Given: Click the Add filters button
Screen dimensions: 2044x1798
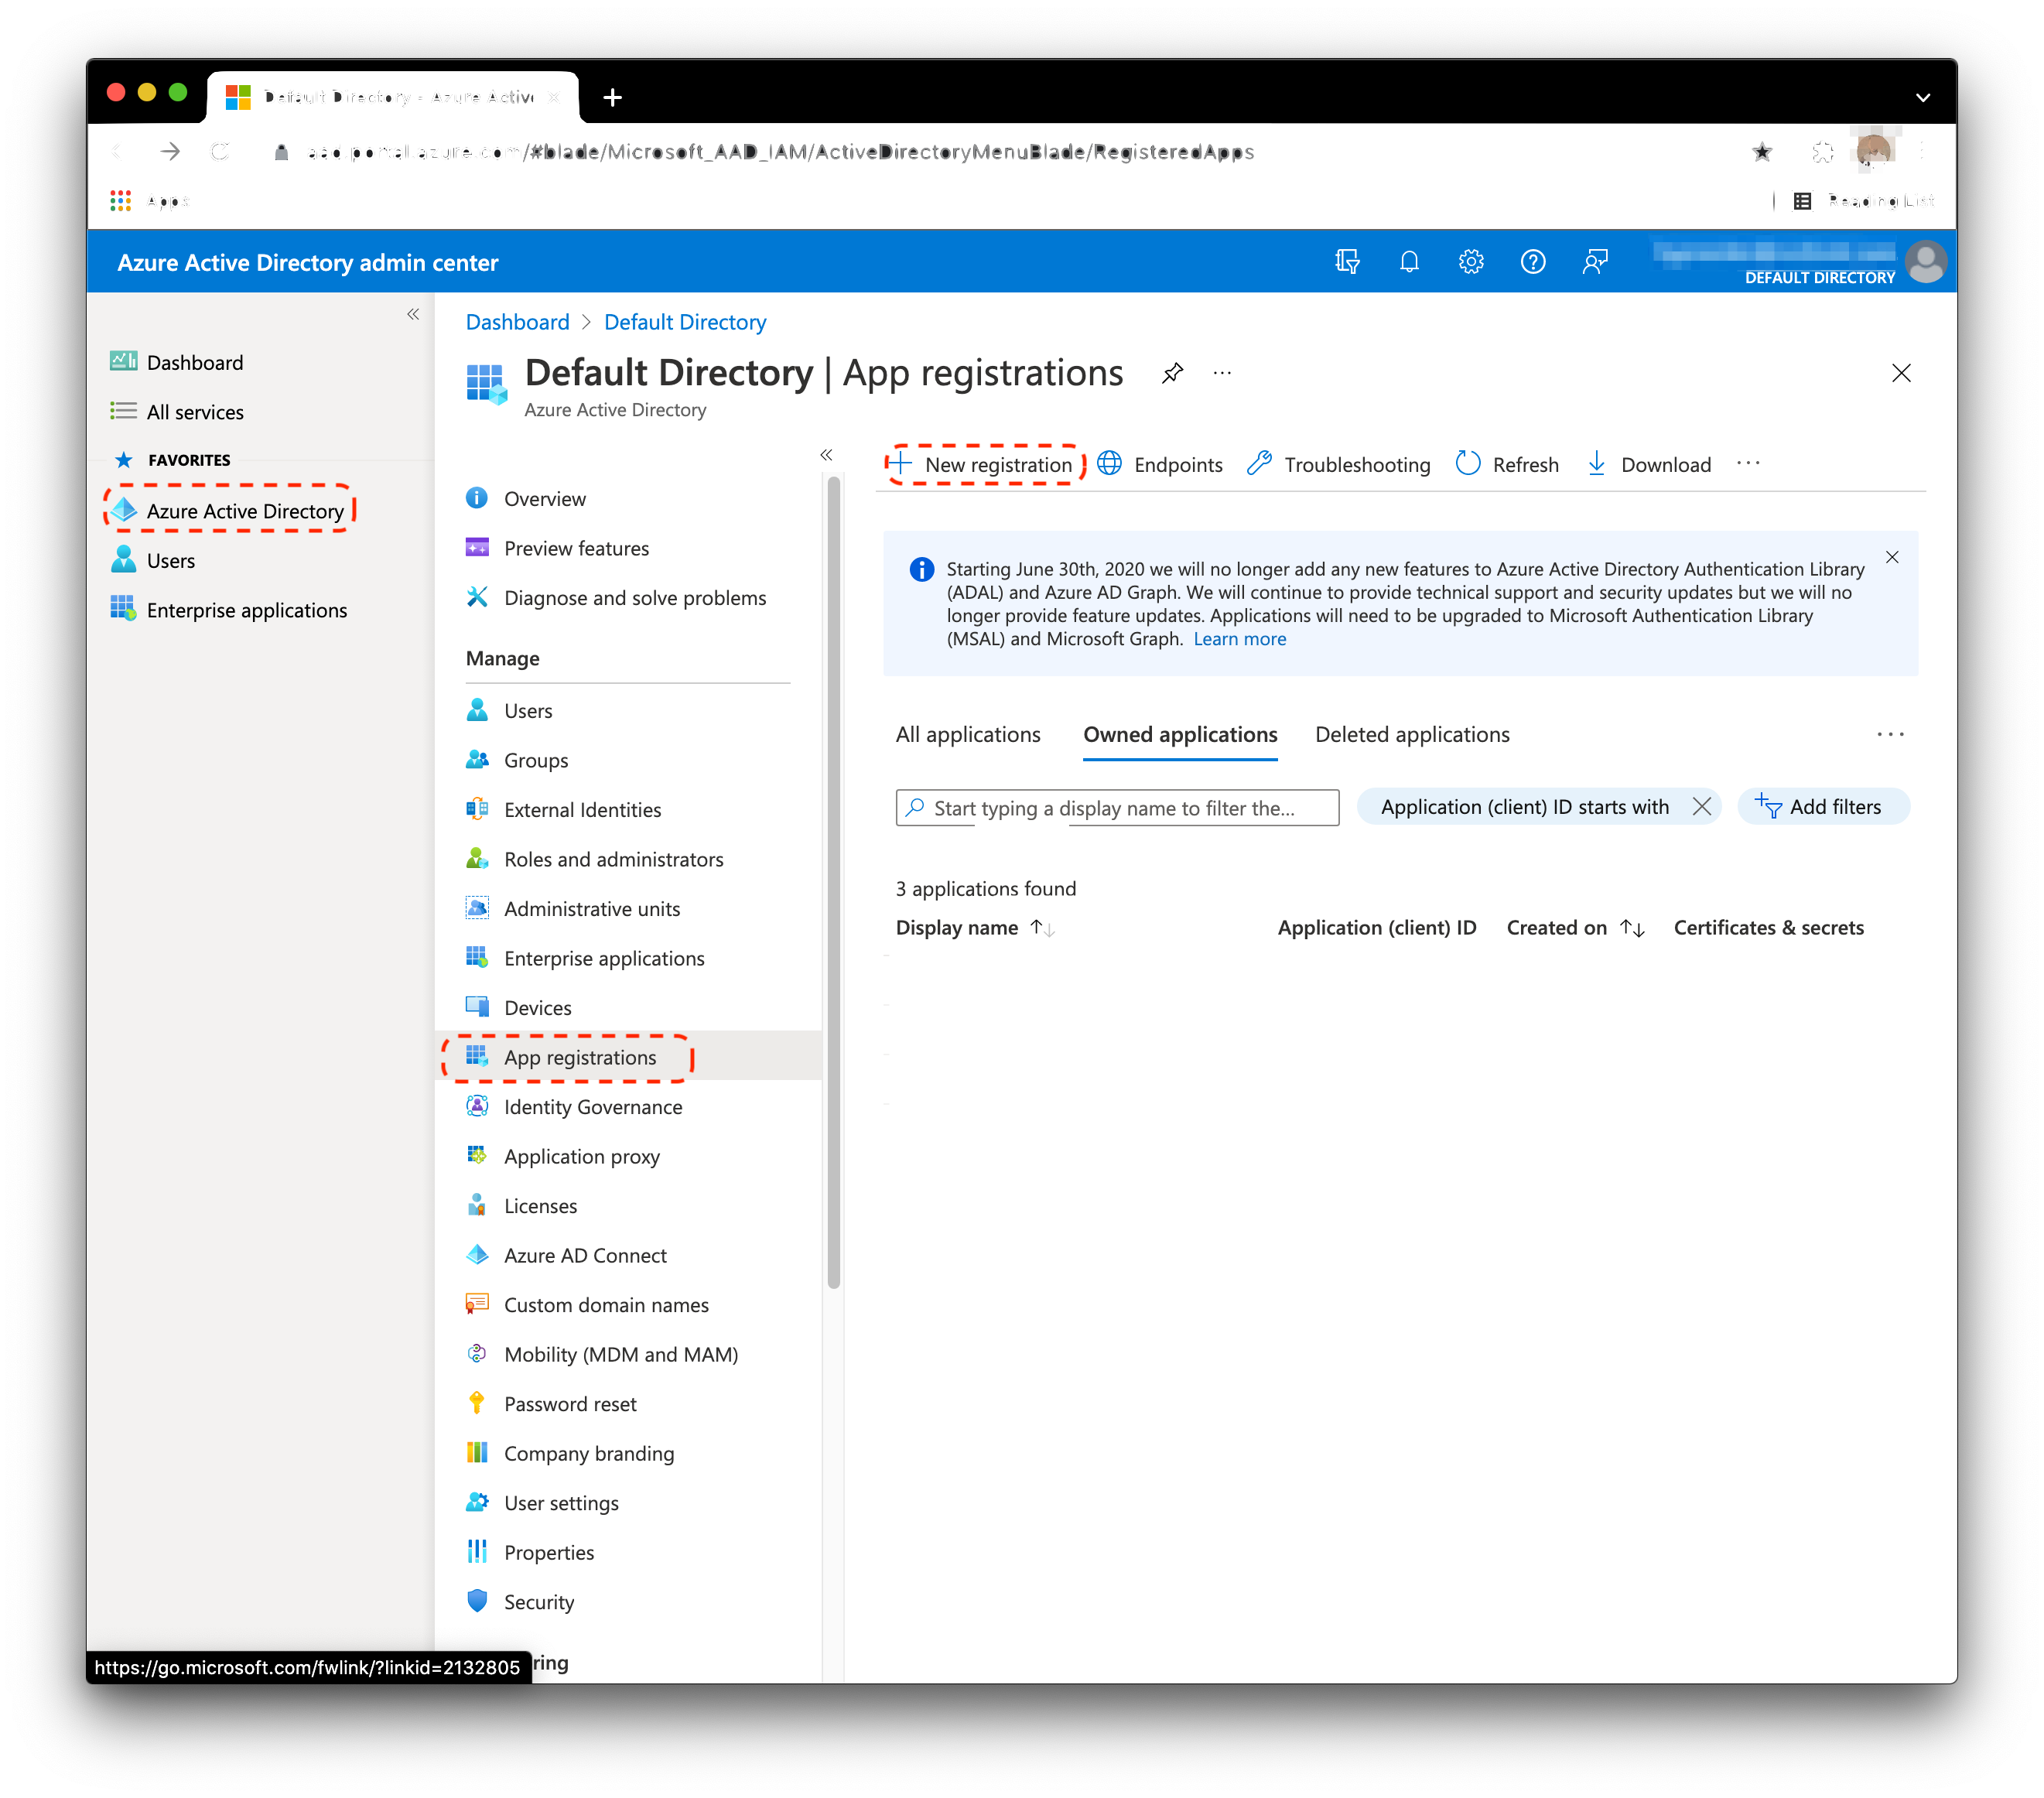Looking at the screenshot, I should coord(1821,807).
